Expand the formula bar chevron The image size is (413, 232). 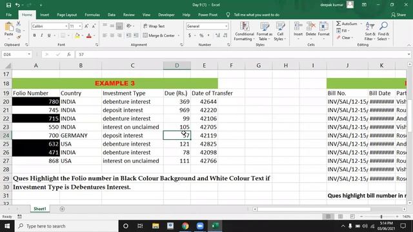pos(408,54)
